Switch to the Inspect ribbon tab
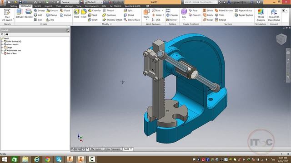This screenshot has width=291, height=163. click(x=48, y=6)
